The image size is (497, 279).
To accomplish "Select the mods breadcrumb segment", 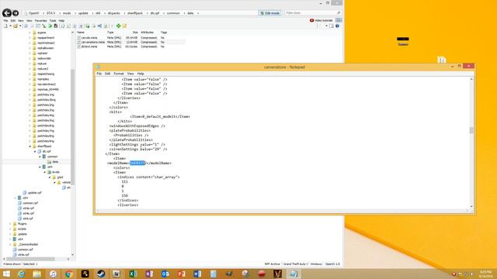I will pos(67,13).
